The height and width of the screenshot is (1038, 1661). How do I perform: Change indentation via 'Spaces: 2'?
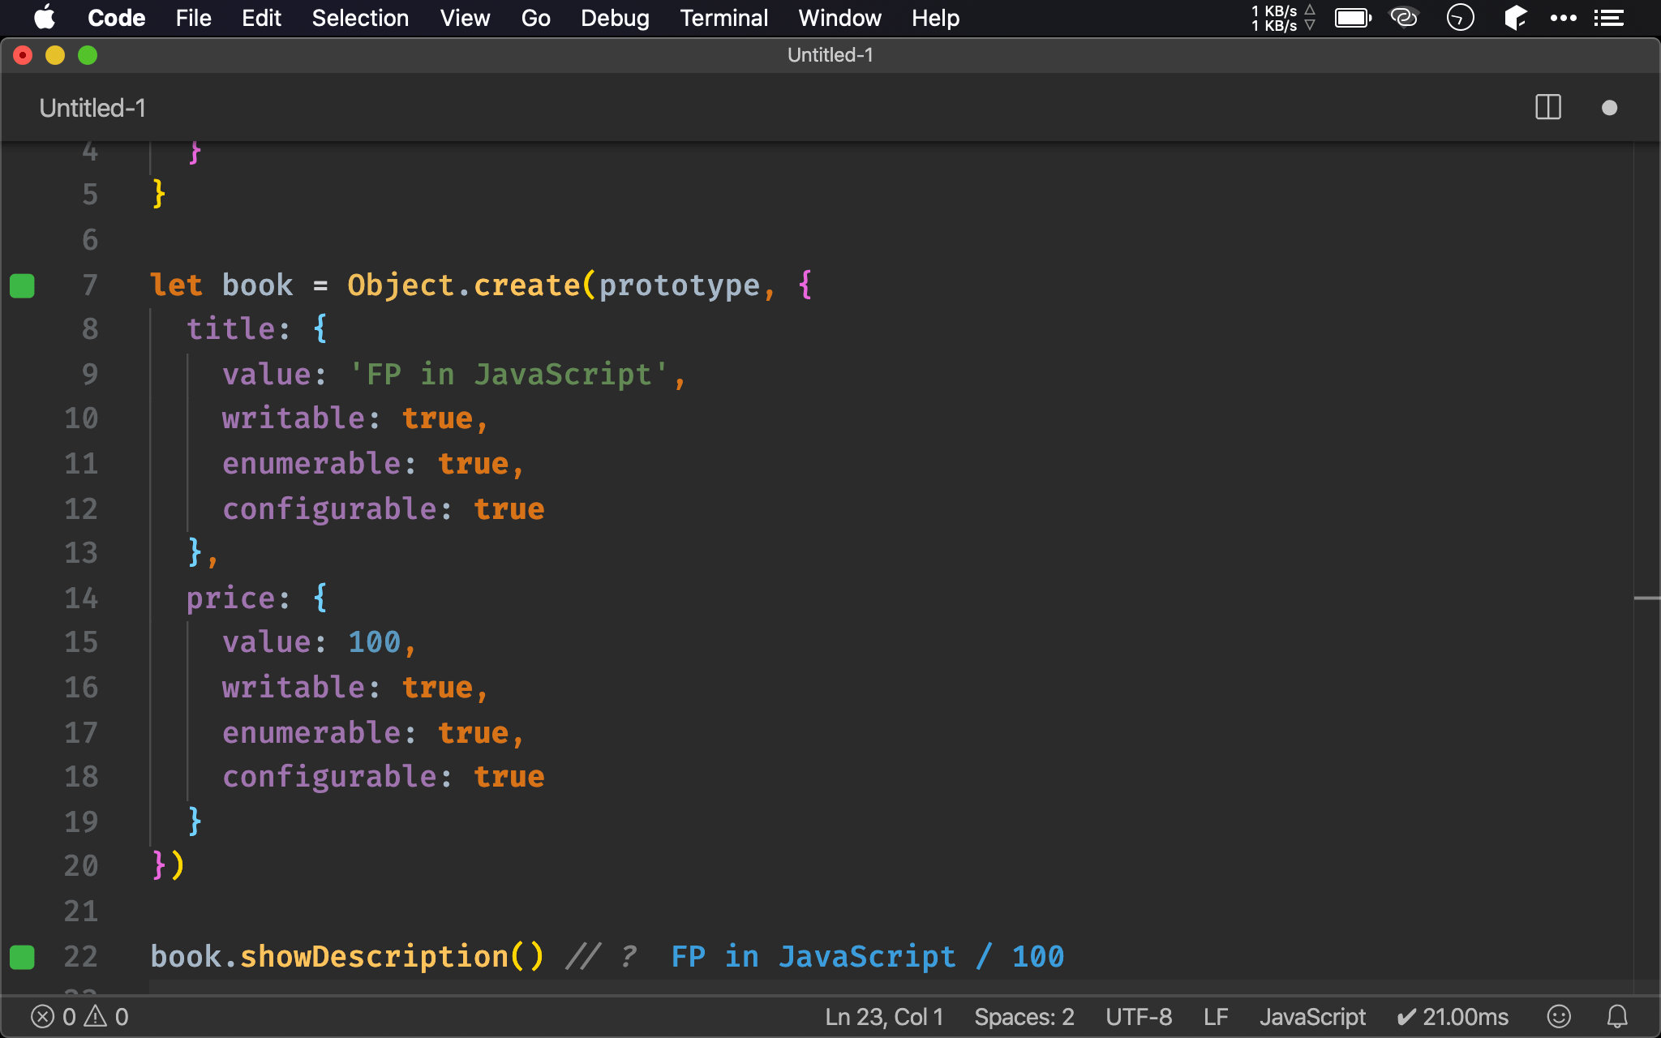tap(1024, 1017)
